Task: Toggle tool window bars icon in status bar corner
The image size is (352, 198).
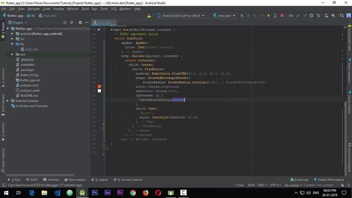Action: click(4, 185)
